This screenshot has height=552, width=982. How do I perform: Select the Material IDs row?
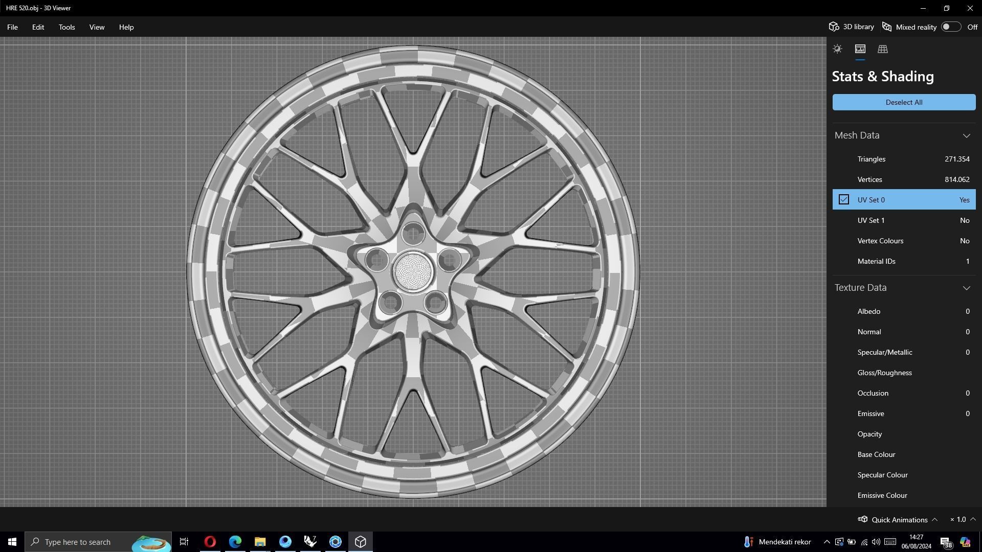click(x=904, y=261)
